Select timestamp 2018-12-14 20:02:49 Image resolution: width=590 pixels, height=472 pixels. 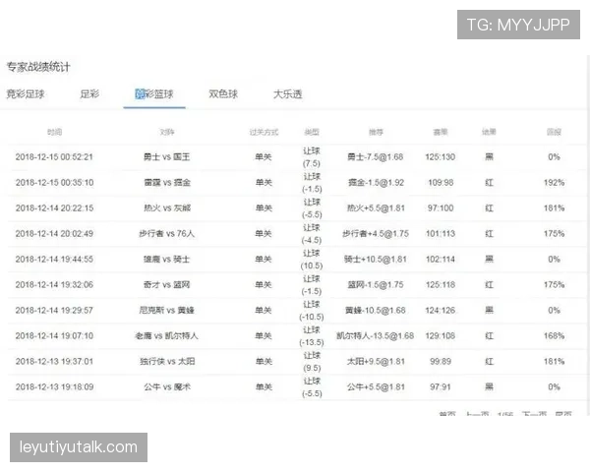(54, 234)
